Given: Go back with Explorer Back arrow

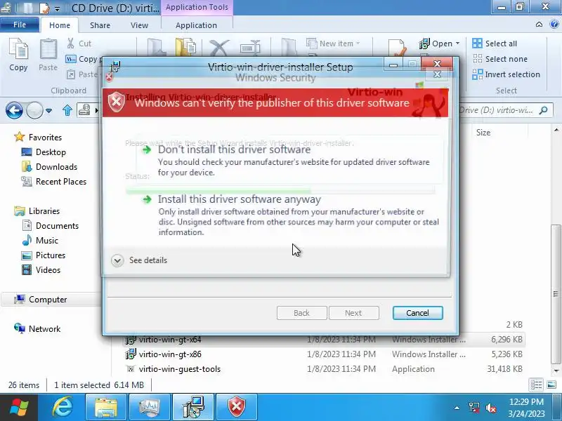Looking at the screenshot, I should 14,110.
